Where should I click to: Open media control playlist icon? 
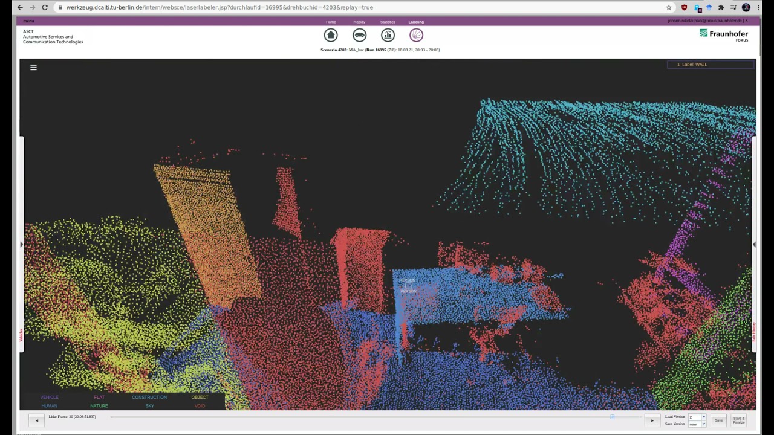click(x=733, y=7)
